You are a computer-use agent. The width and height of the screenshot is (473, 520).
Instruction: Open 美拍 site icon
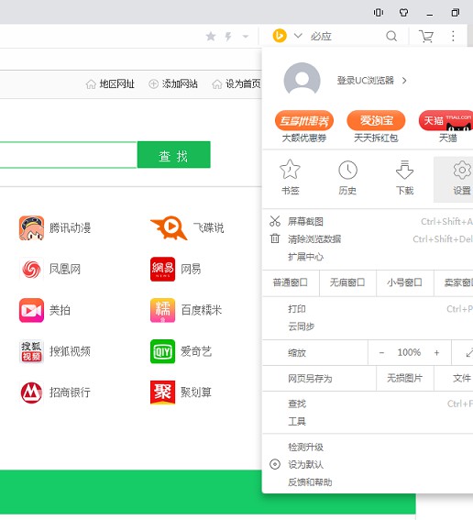tap(31, 310)
